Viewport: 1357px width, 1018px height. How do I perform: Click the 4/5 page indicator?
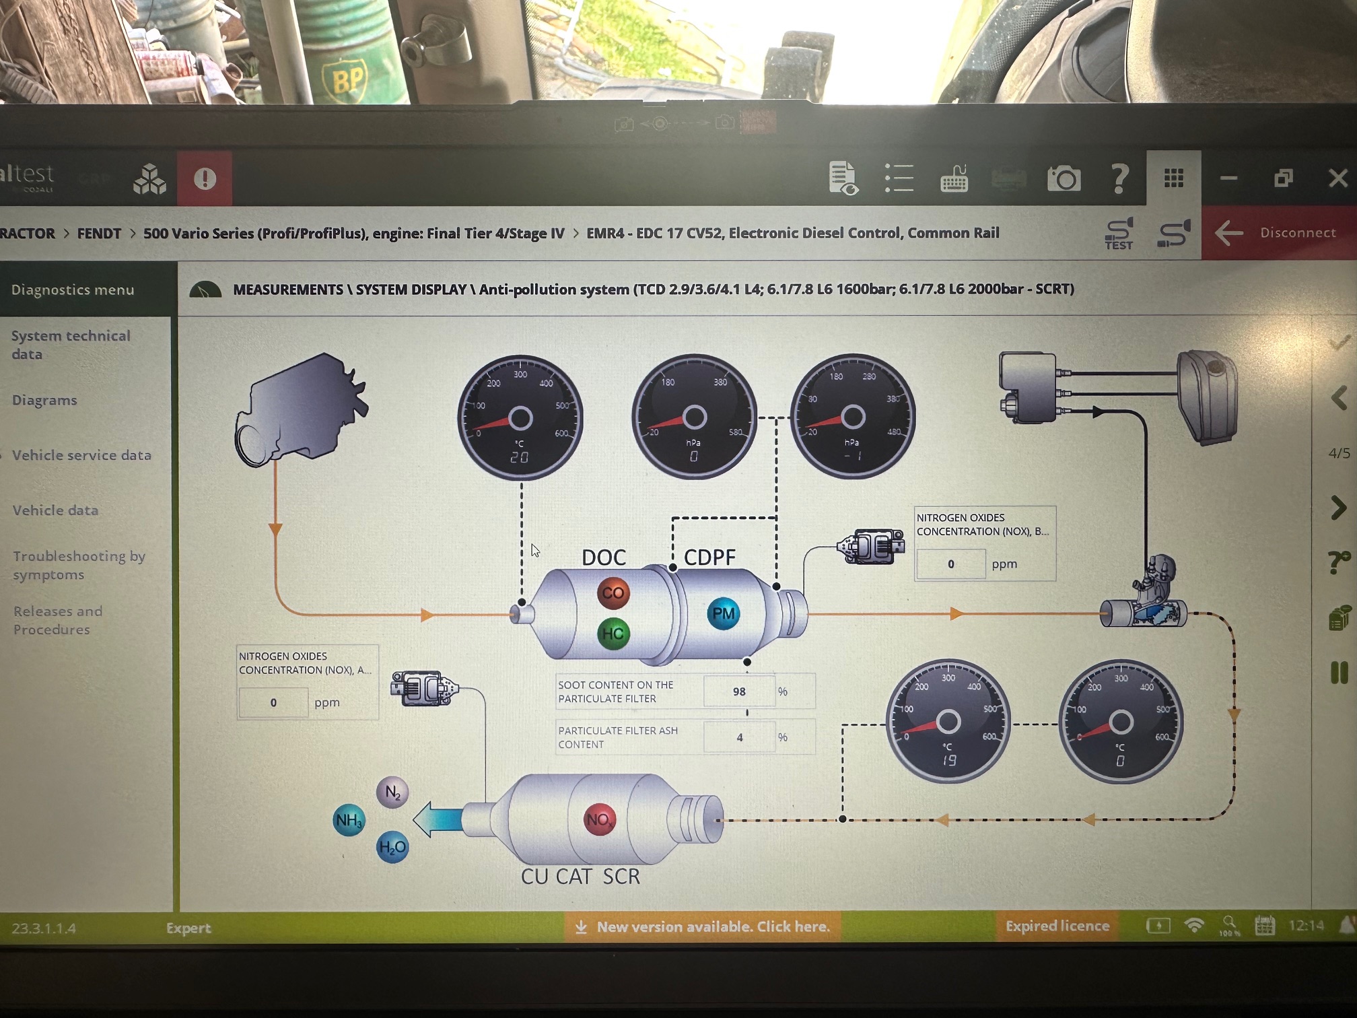[1339, 453]
